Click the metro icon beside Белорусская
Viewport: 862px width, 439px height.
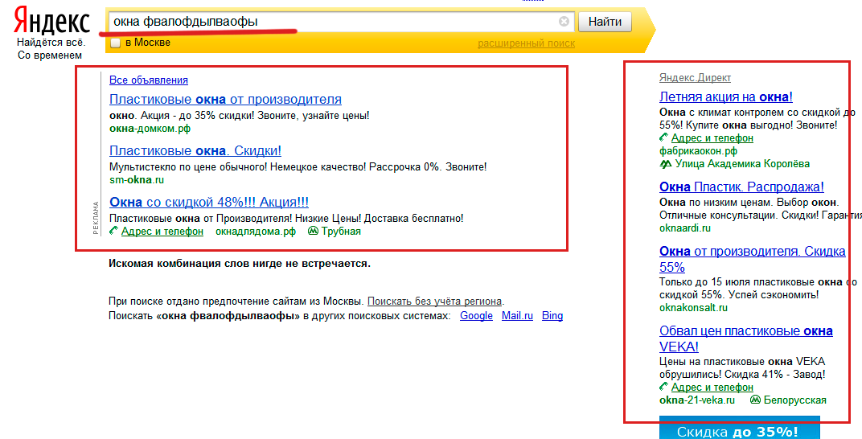click(x=755, y=400)
